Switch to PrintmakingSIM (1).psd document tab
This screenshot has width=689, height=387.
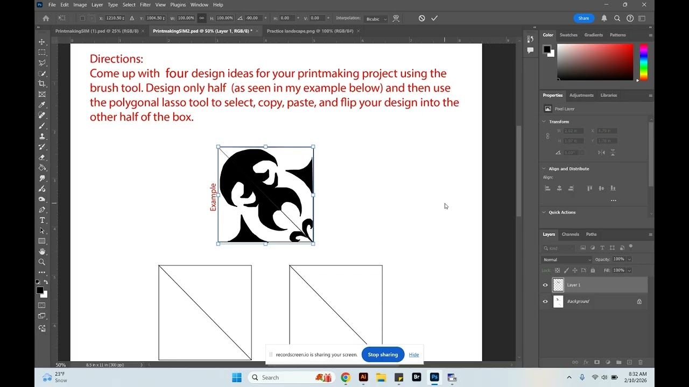97,31
